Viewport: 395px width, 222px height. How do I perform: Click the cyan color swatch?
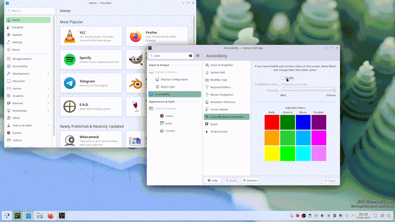(x=303, y=153)
